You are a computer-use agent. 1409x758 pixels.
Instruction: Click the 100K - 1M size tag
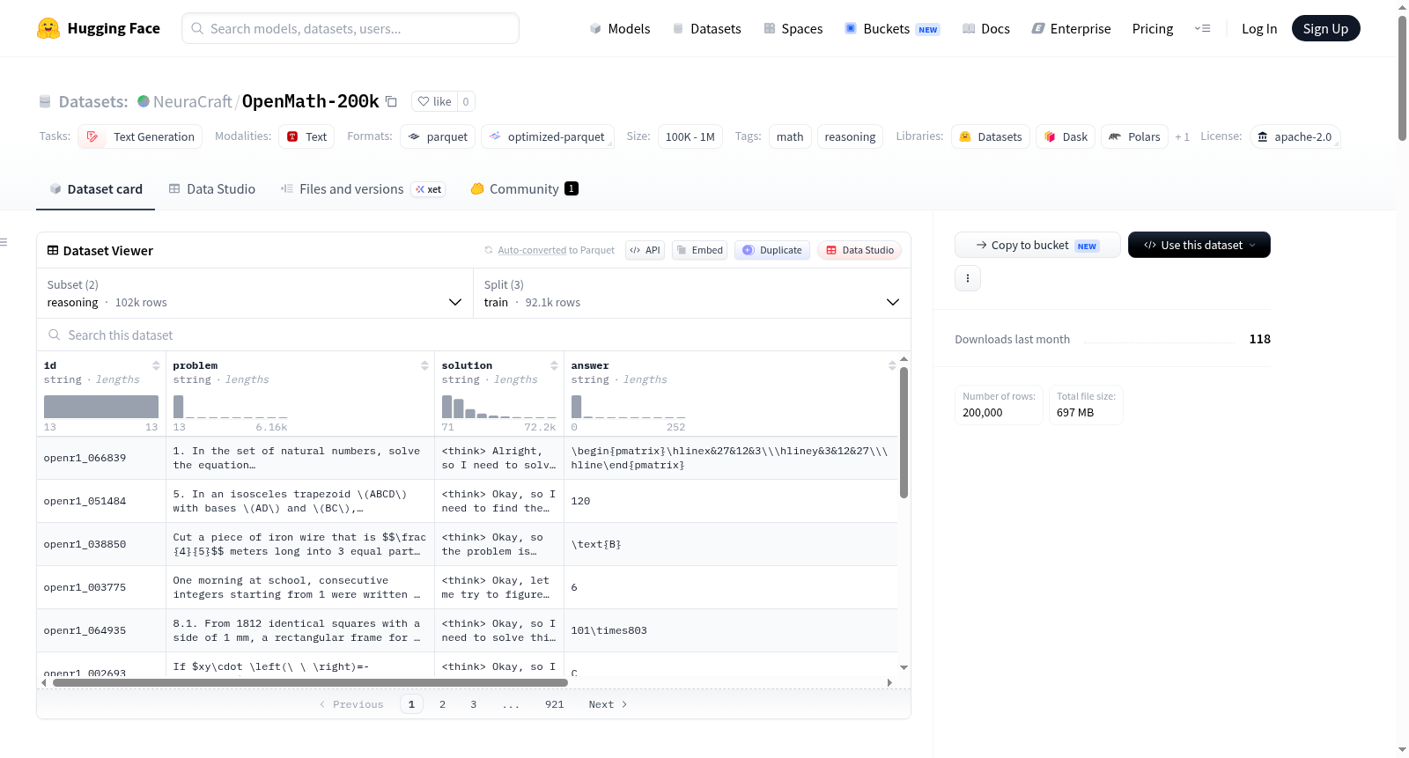690,136
